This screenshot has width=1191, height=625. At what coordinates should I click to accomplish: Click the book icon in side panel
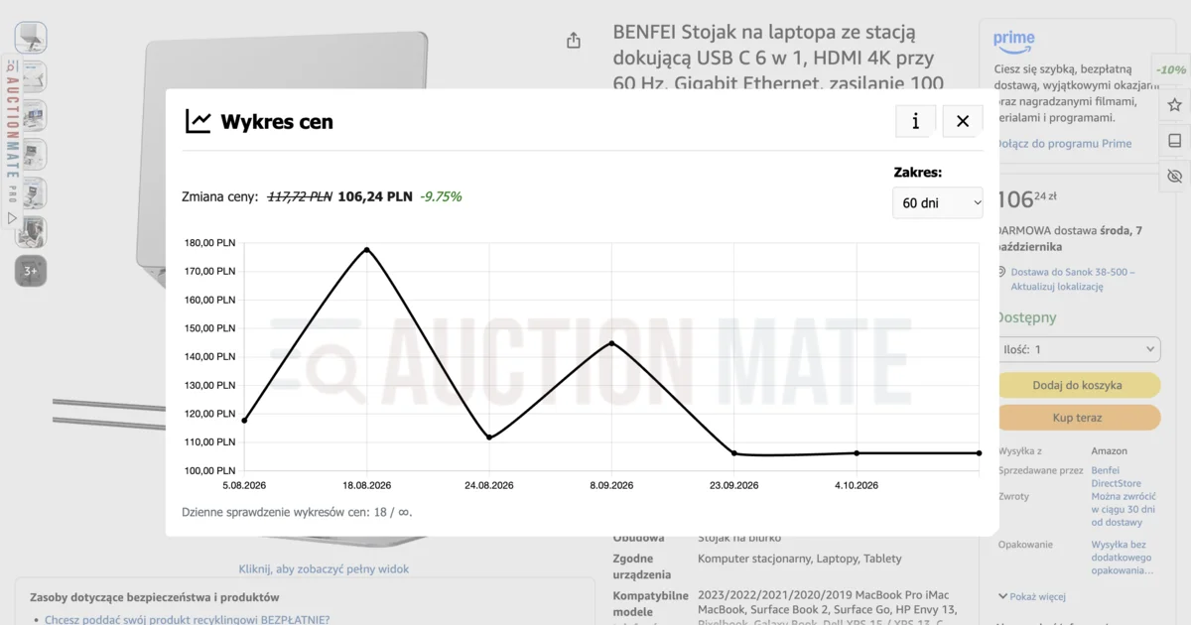pos(1175,141)
